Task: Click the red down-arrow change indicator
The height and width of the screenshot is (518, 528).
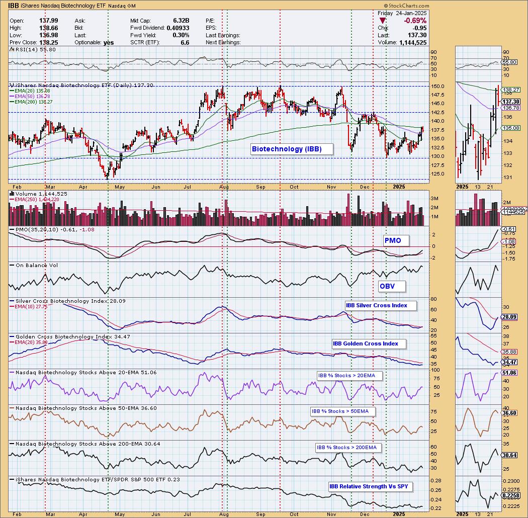Action: pyautogui.click(x=383, y=21)
